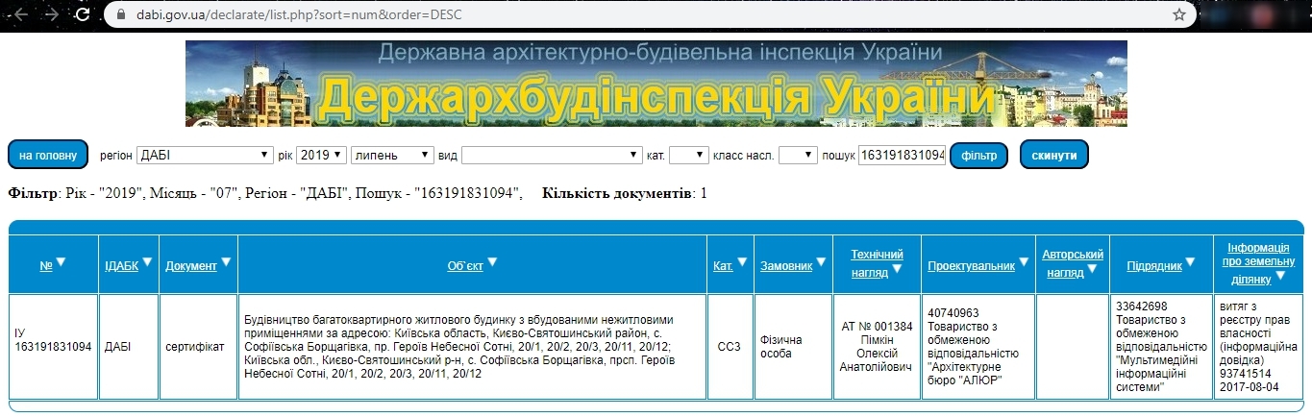Open the кат. category dropdown
Viewport: 1312px width, 417px height.
[688, 155]
